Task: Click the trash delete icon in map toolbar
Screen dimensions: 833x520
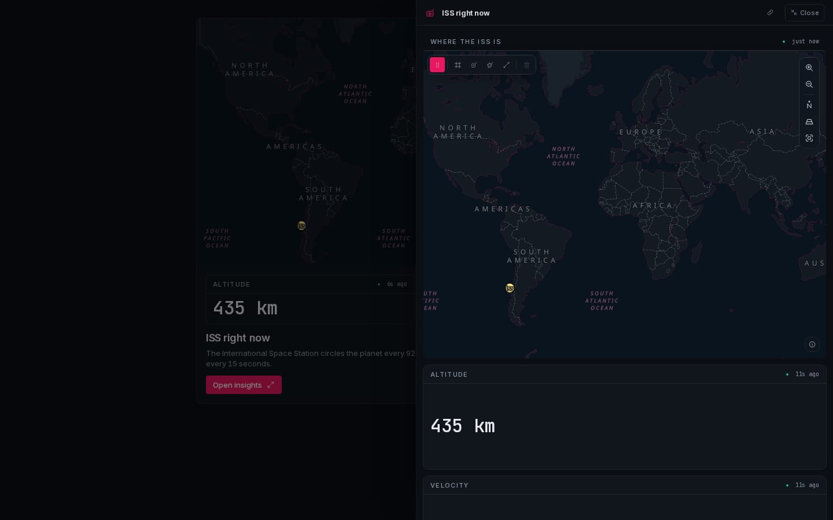Action: pyautogui.click(x=526, y=65)
